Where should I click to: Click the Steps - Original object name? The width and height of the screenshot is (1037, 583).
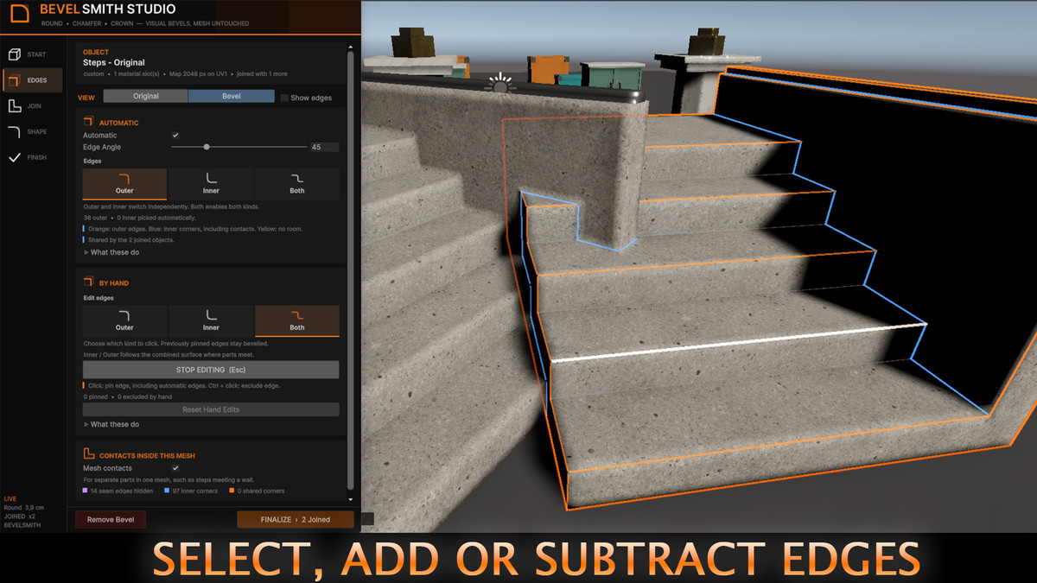tap(114, 62)
